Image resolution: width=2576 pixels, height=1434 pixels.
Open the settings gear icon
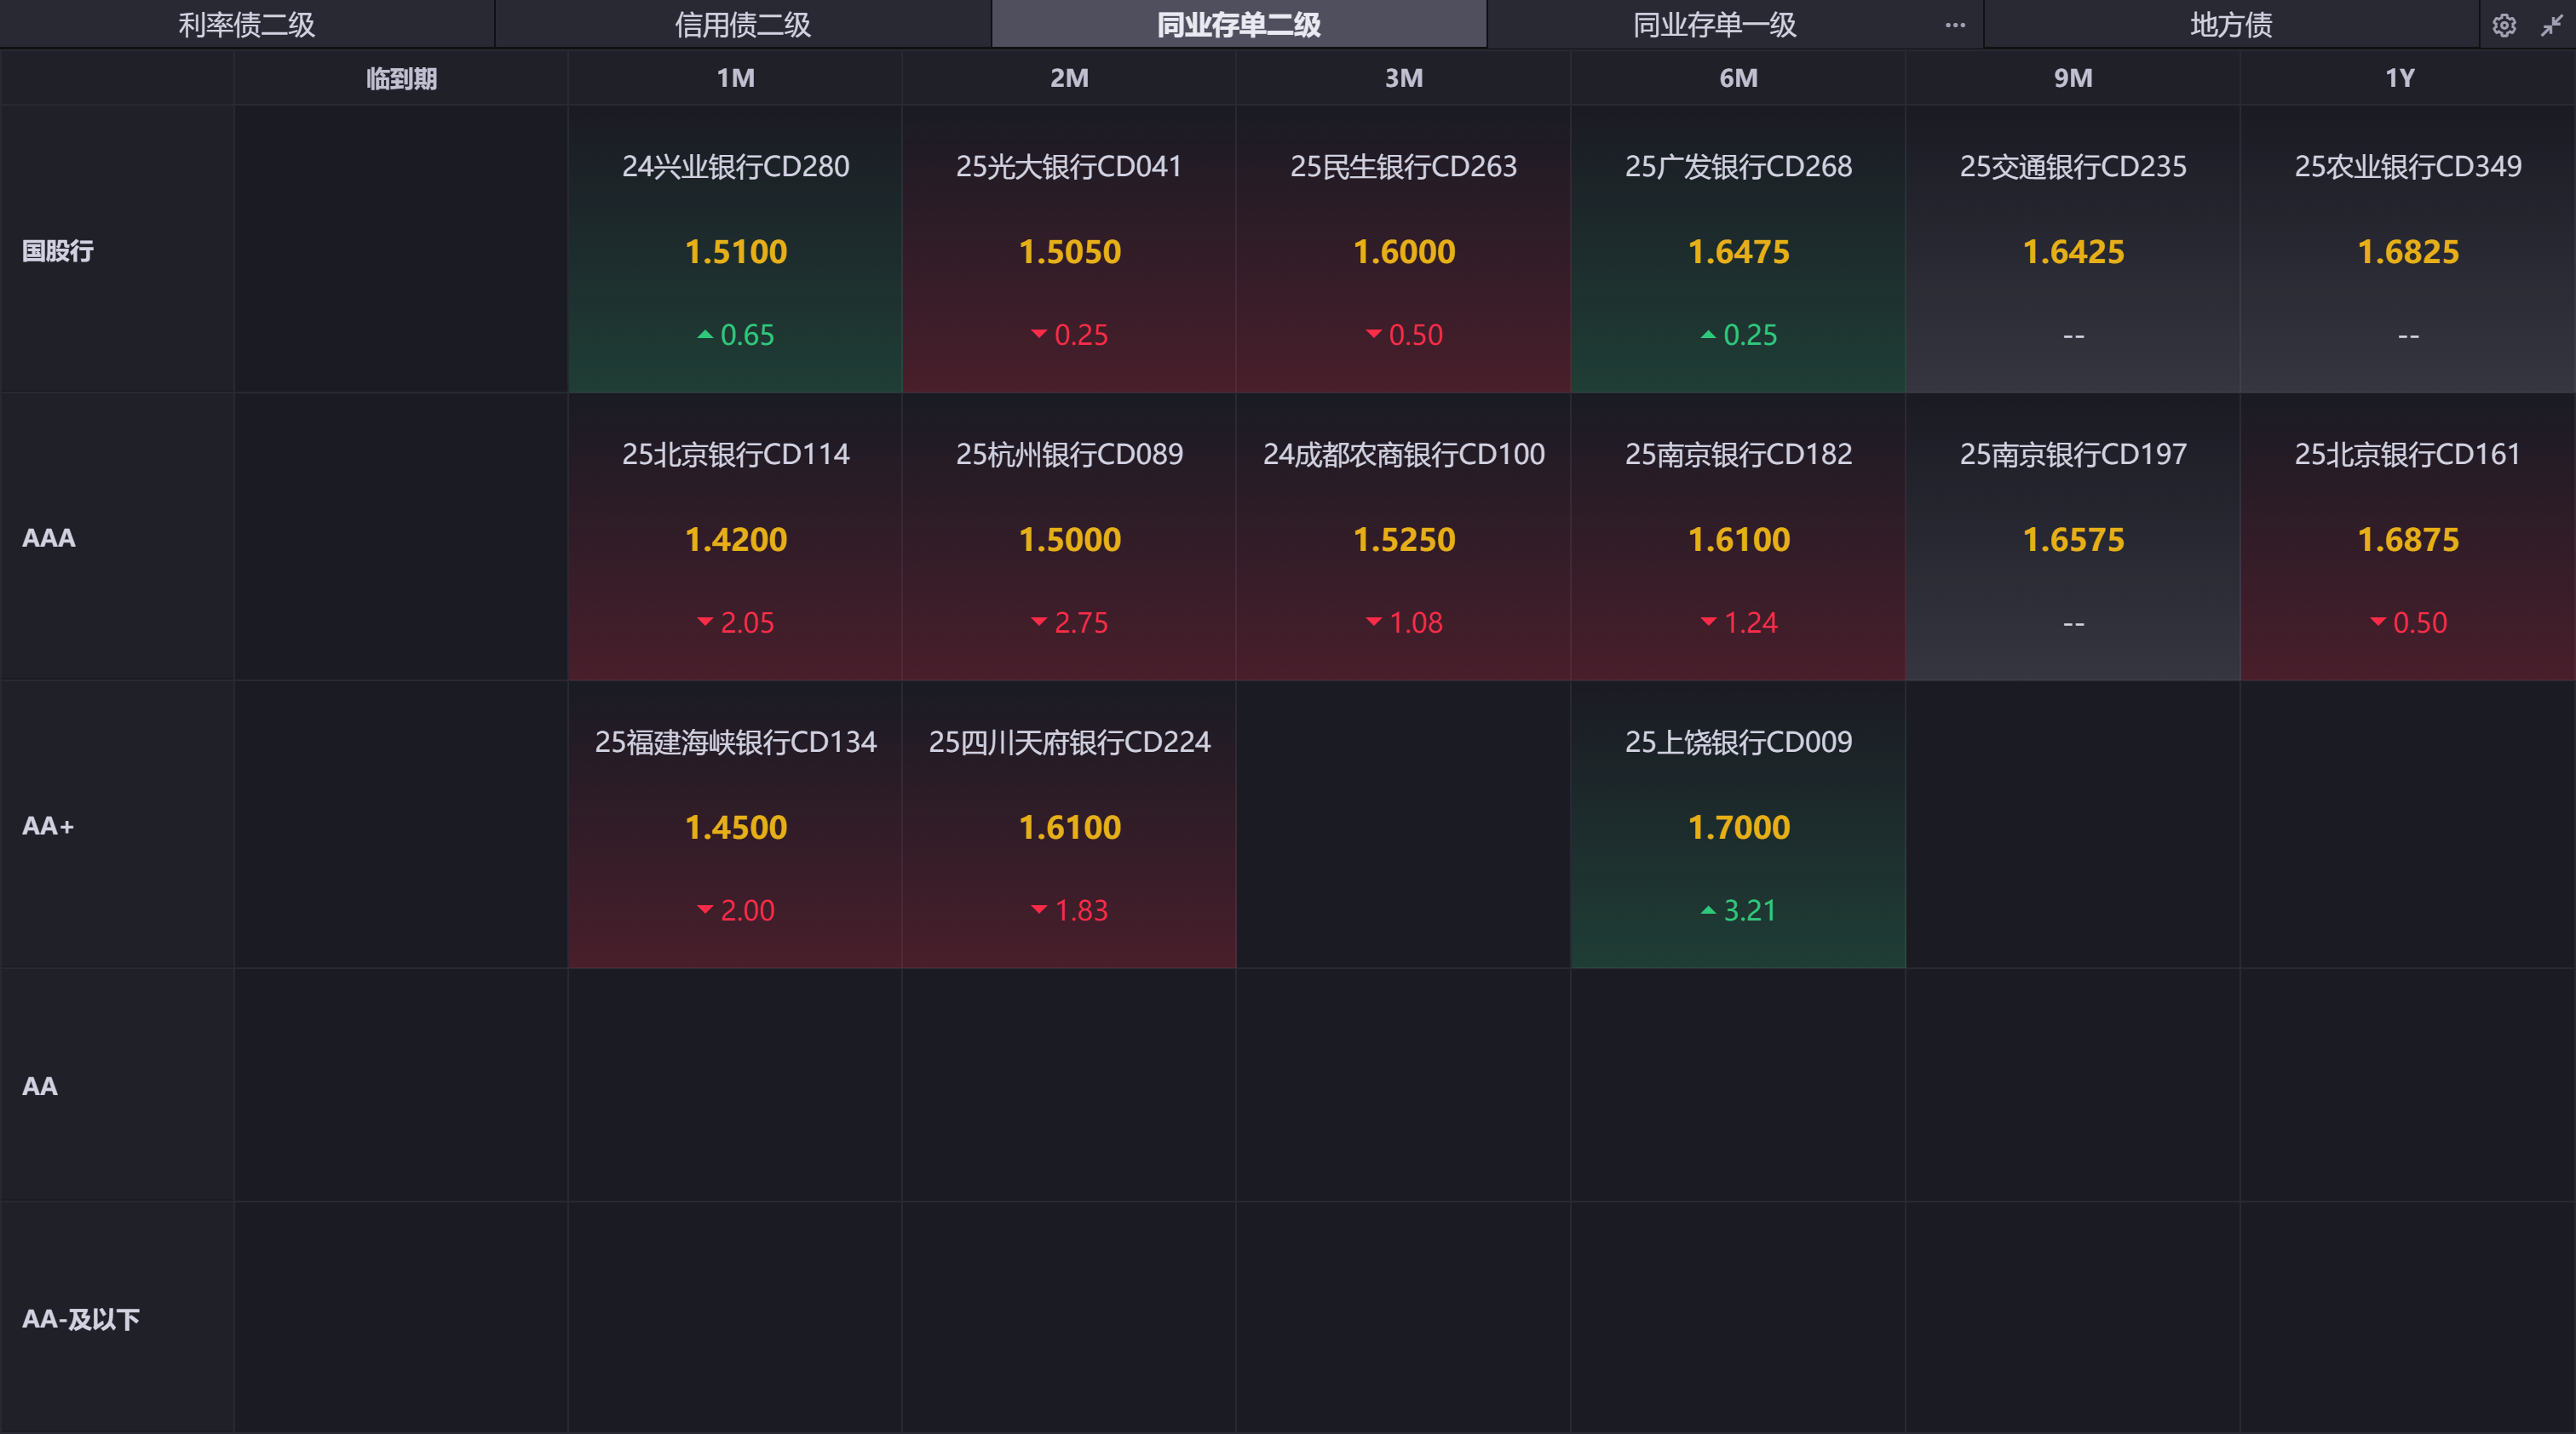pos(2503,25)
